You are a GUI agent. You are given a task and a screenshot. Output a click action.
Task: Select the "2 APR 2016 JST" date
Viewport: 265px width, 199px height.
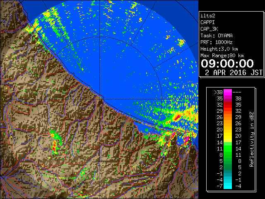(234, 73)
